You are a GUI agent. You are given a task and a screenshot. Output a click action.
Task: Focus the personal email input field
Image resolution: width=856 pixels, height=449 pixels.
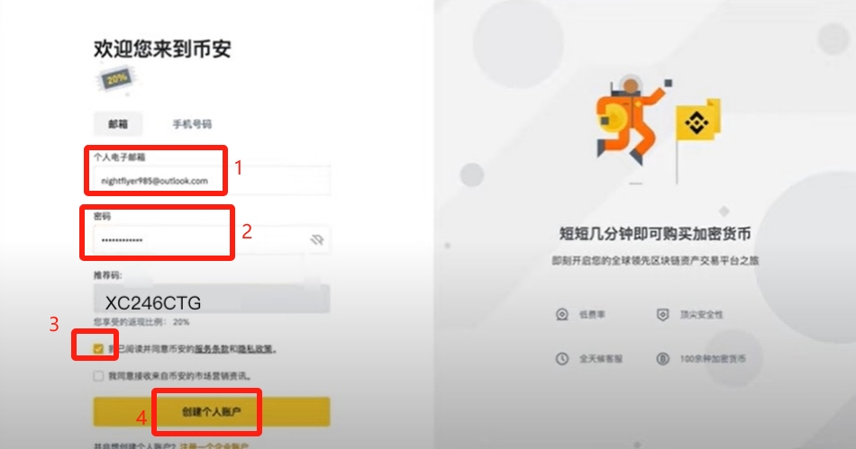point(212,180)
